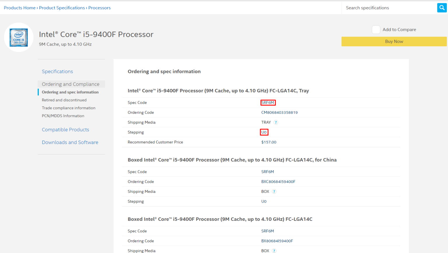Click the Boxed processor for China heading
448x253 pixels.
tap(232, 160)
